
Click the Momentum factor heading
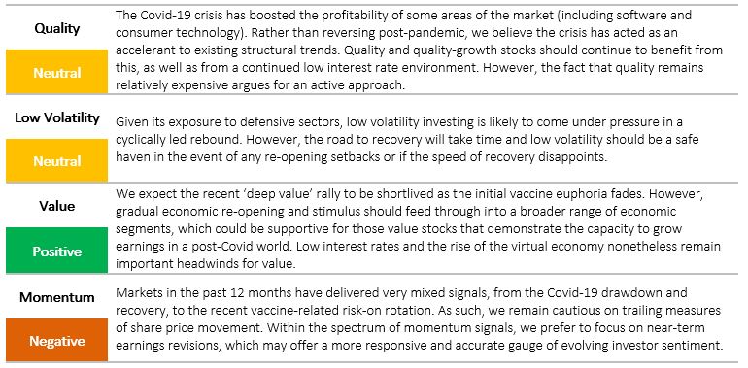[x=56, y=297]
